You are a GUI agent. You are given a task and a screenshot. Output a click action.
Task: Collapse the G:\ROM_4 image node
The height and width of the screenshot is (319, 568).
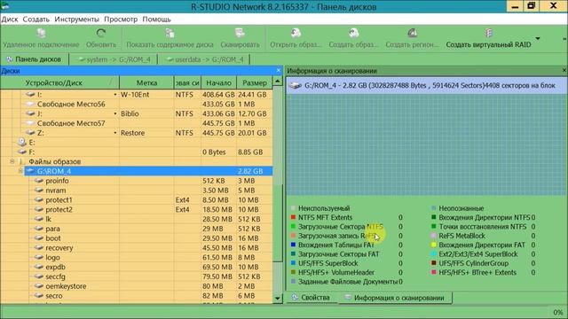click(x=20, y=171)
